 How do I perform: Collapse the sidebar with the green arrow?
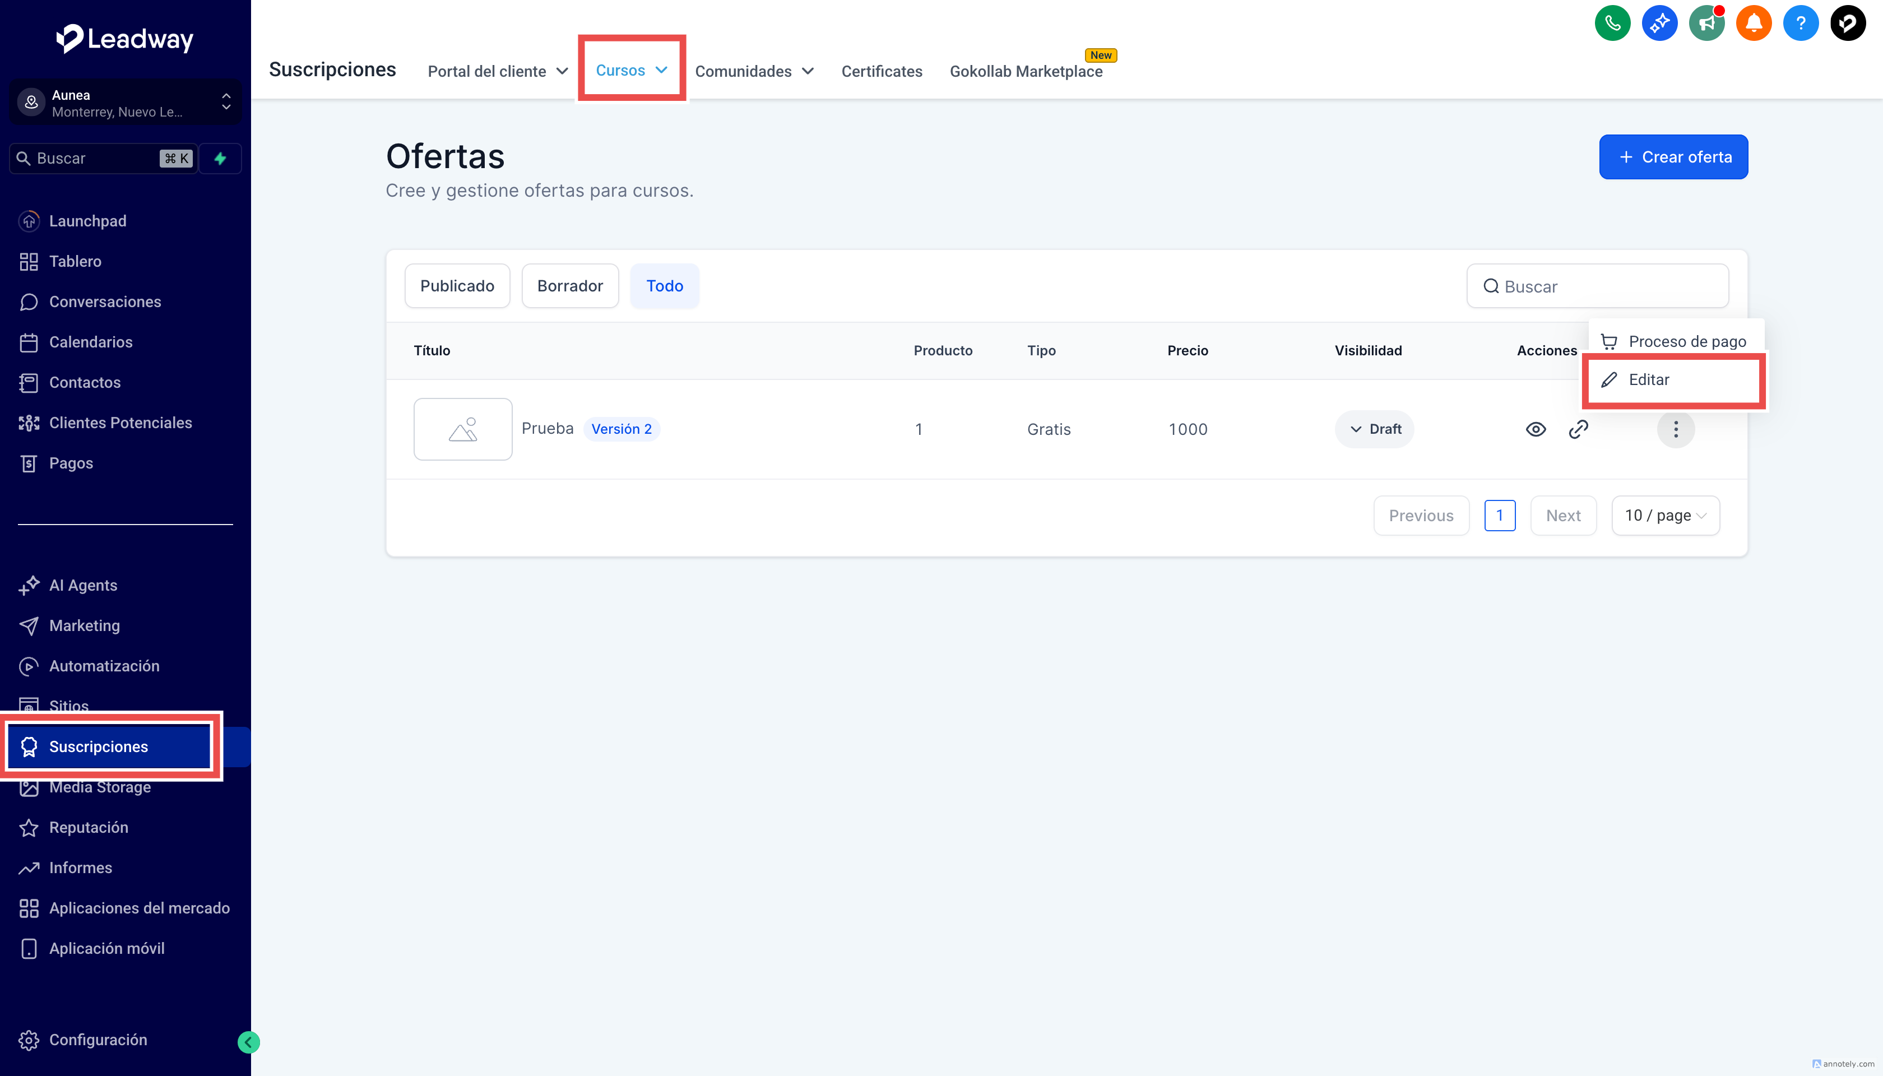(248, 1042)
